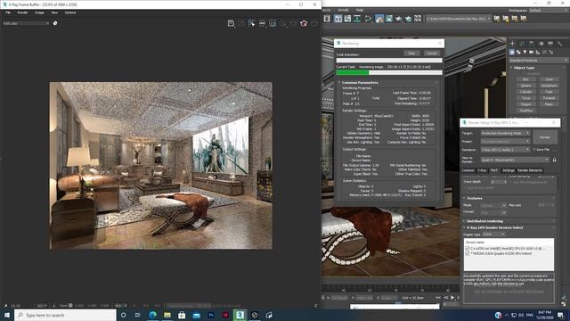Click the round color channel icon beside channel dropdown

[x=55, y=23]
